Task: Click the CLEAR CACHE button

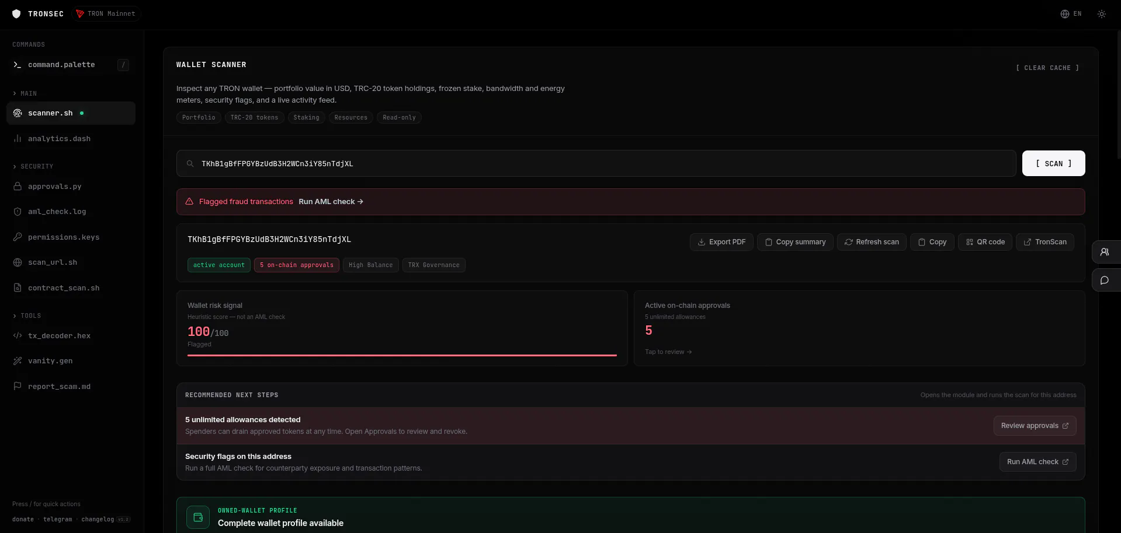Action: pyautogui.click(x=1047, y=68)
